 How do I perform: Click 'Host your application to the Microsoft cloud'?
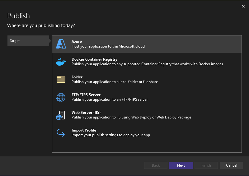(108, 46)
